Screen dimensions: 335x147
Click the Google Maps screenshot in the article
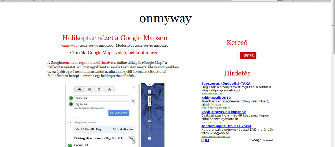tap(115, 115)
